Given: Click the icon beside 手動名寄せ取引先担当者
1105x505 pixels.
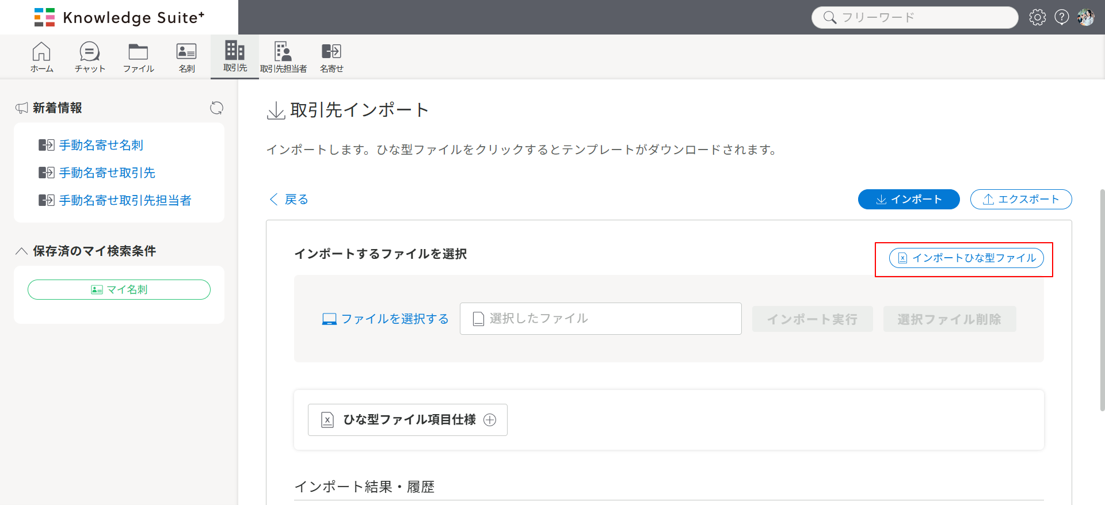Looking at the screenshot, I should pos(46,200).
